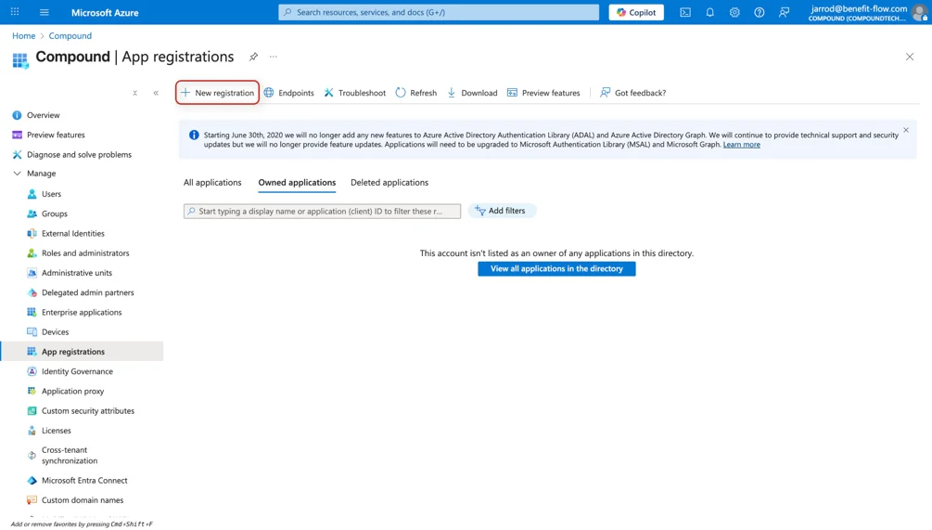Screen dimensions: 932x530
Task: Open the help question mark icon
Action: tap(759, 12)
